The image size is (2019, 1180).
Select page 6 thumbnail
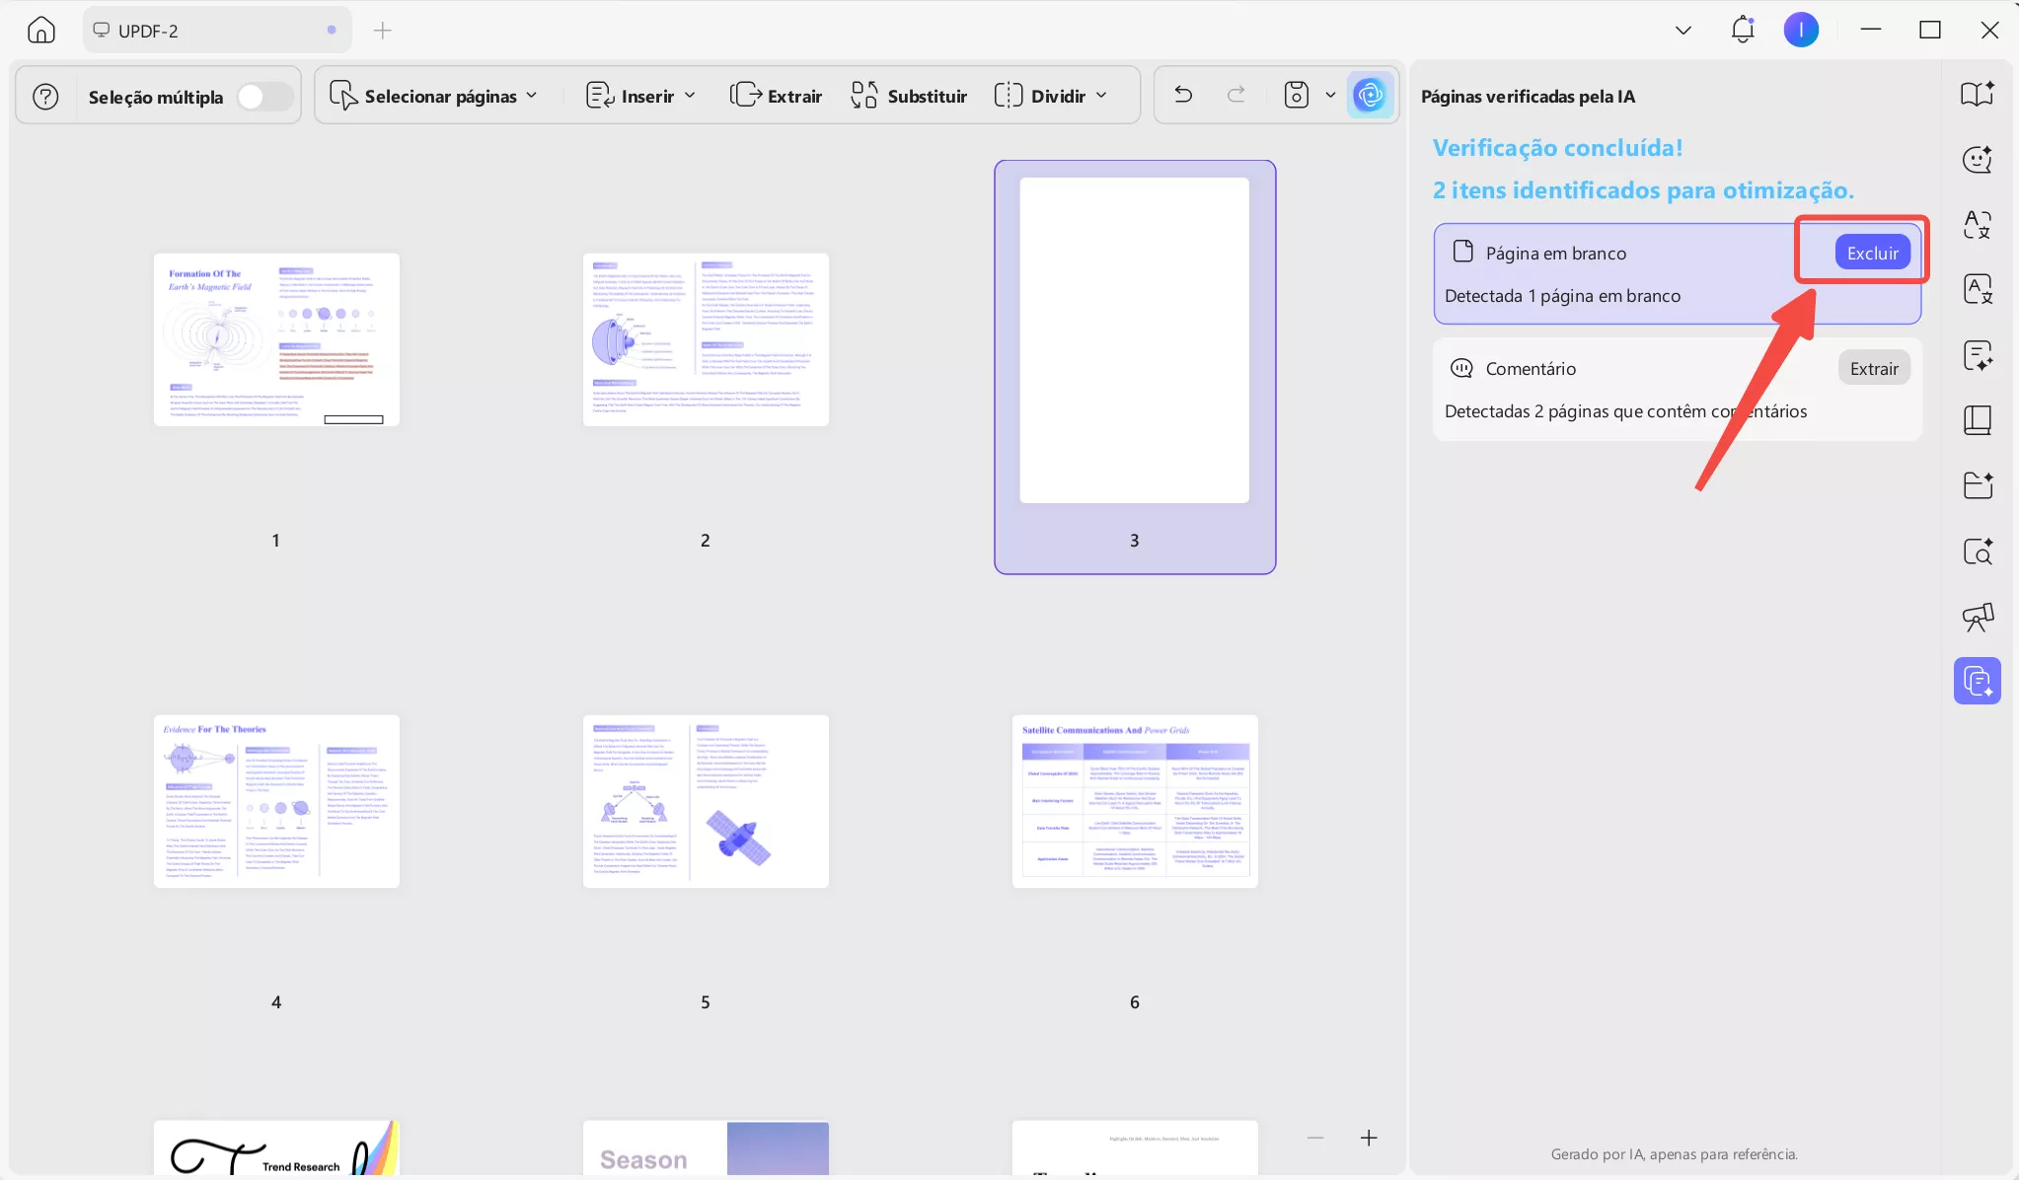point(1134,801)
